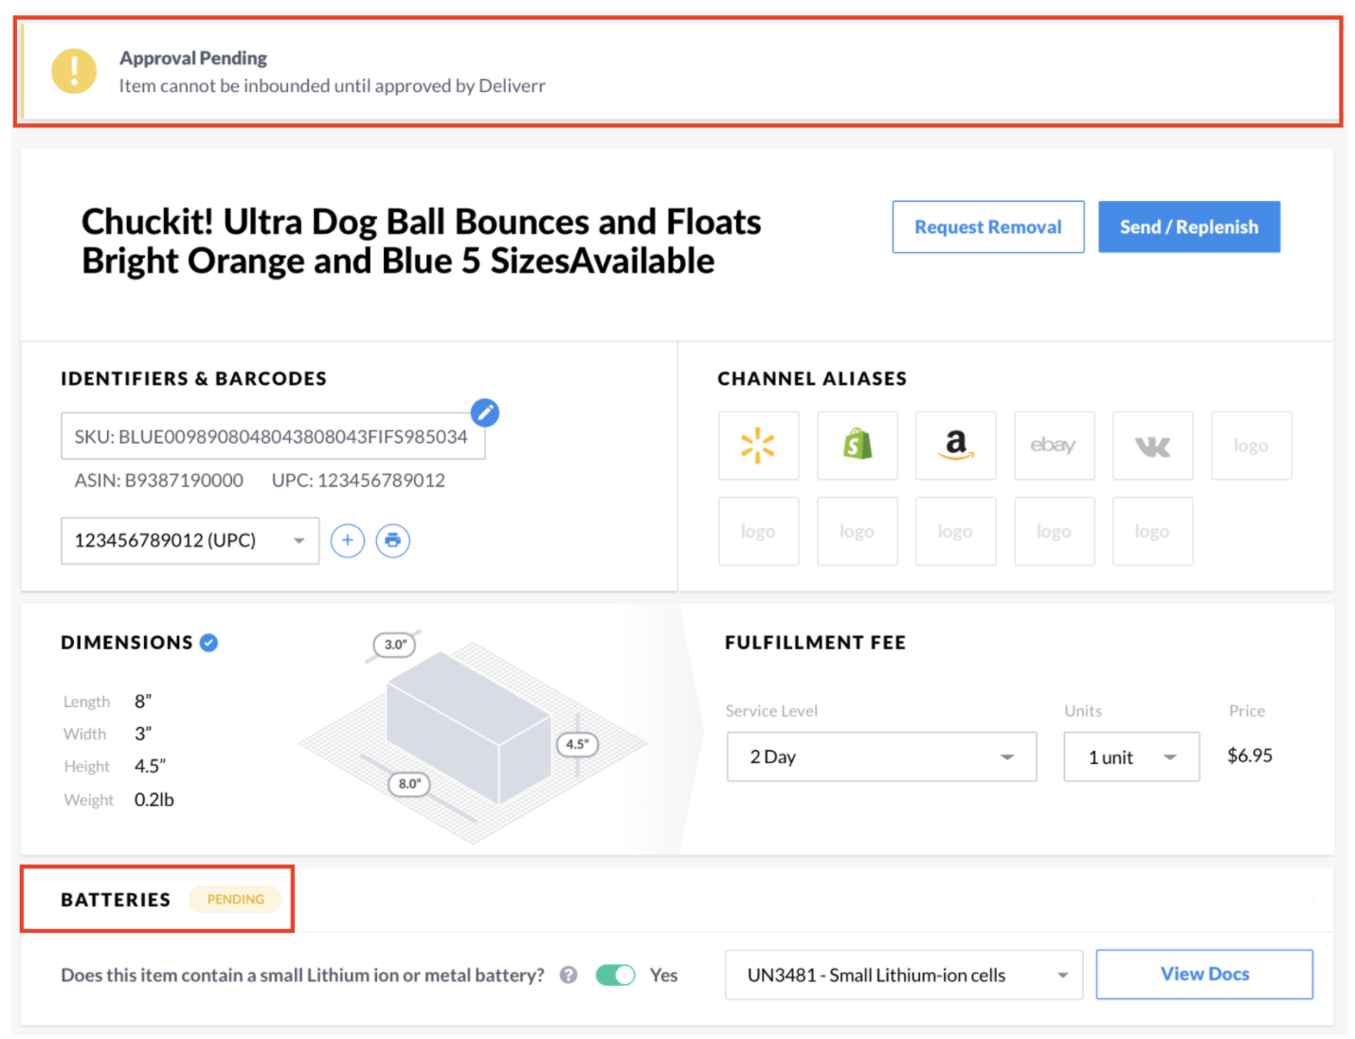Click the Length value 8"
The width and height of the screenshot is (1355, 1039).
click(143, 702)
